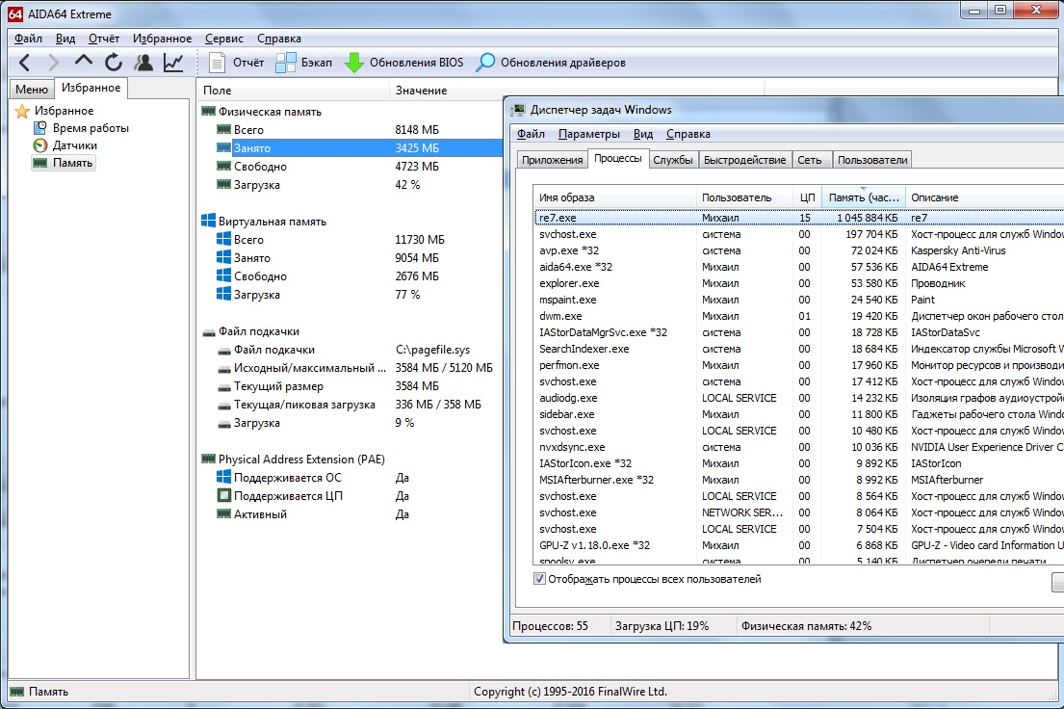Open the Избранное menu in AIDA64
The height and width of the screenshot is (709, 1064).
[x=162, y=39]
